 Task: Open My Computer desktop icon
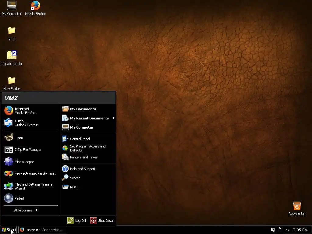click(x=12, y=8)
